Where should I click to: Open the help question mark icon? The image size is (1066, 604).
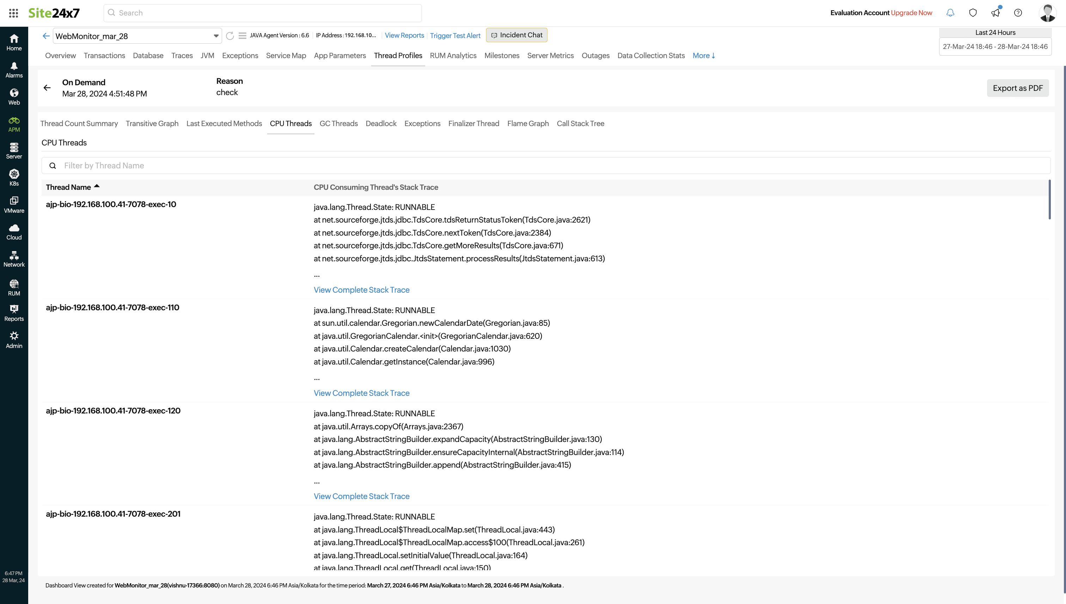coord(1018,13)
